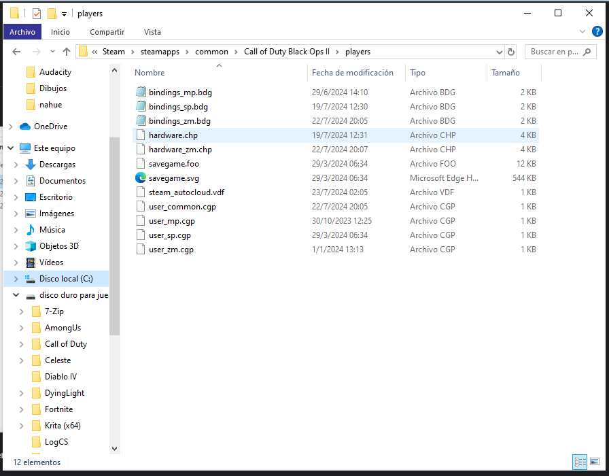
Task: Click the steamapps breadcrumb segment
Action: pyautogui.click(x=160, y=52)
